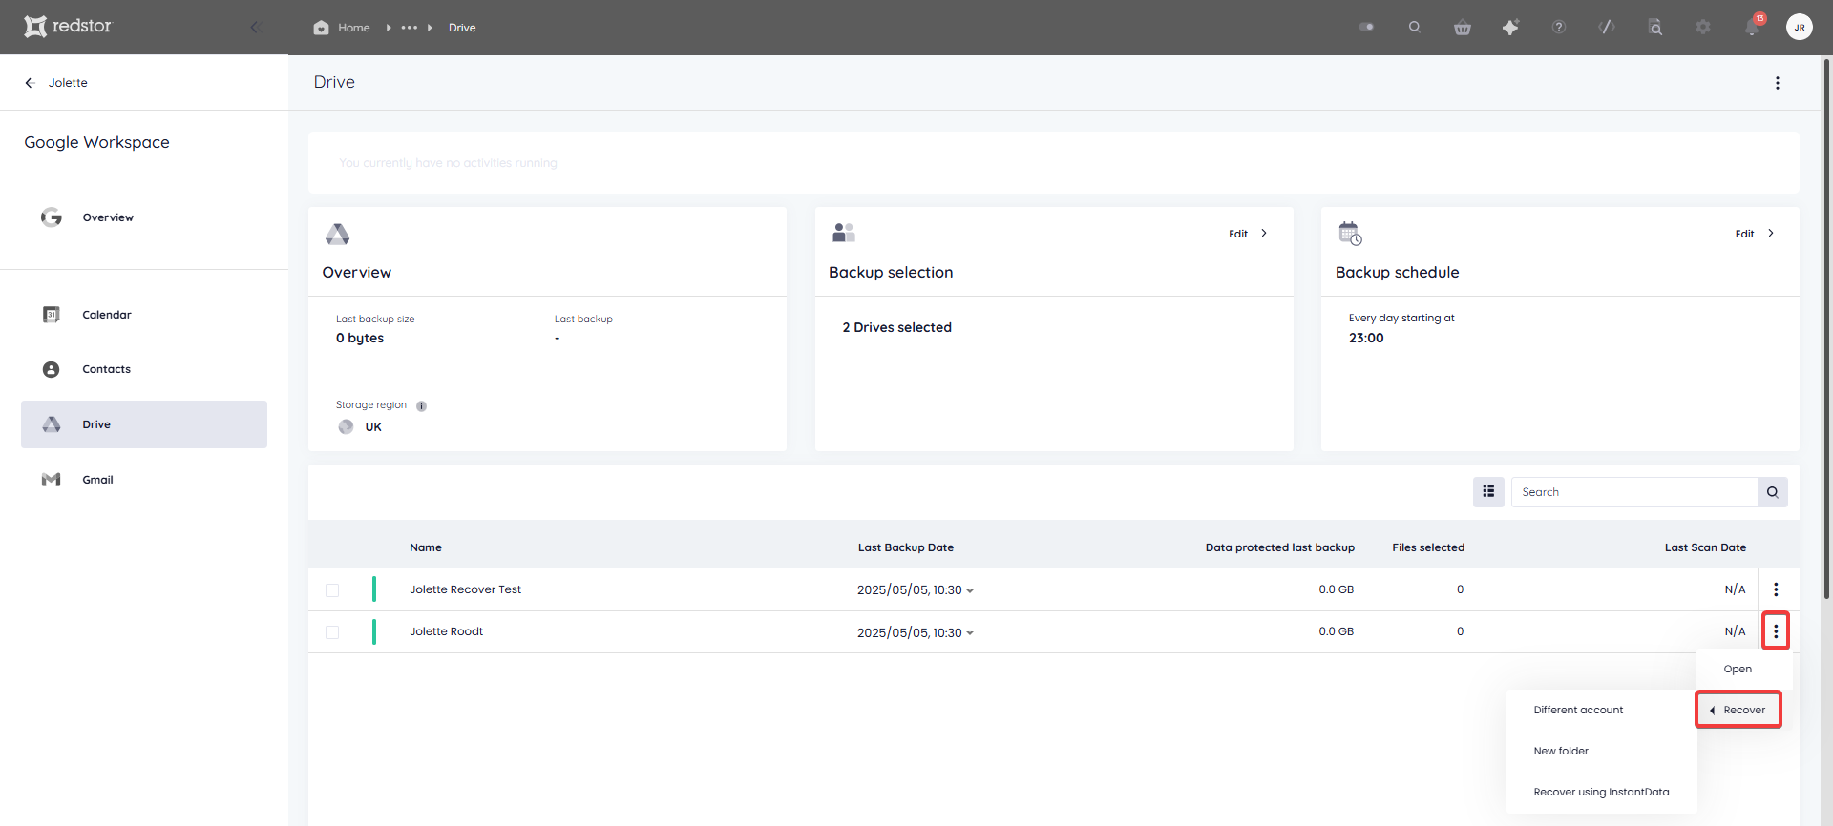1833x826 pixels.
Task: Open three-dot menu for Jolette Recover Test
Action: tap(1776, 589)
